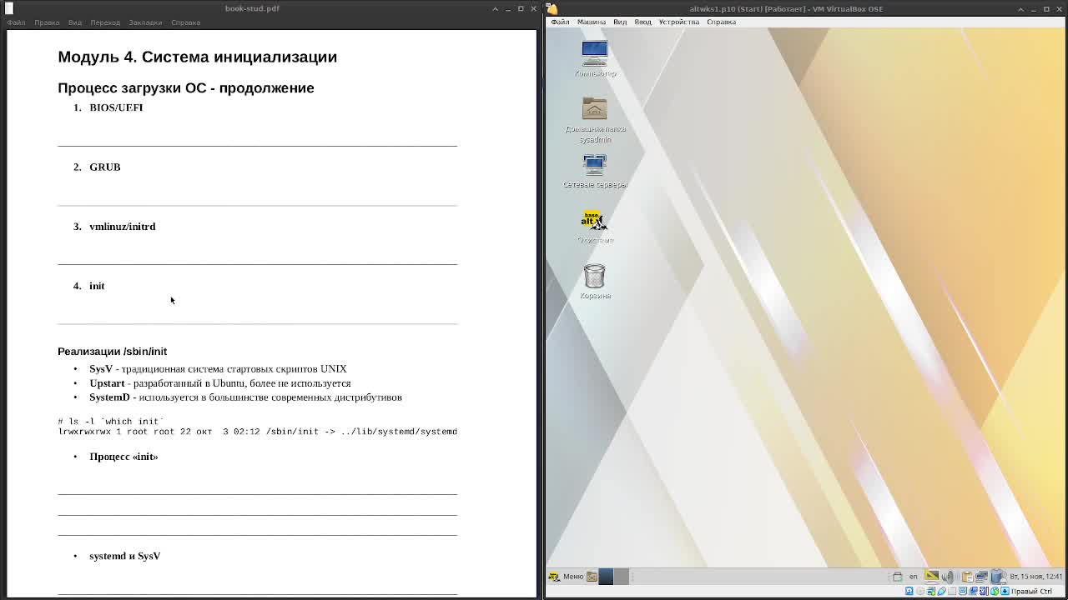This screenshot has width=1068, height=600.
Task: Change the en keyboard layout indicator
Action: (x=913, y=576)
